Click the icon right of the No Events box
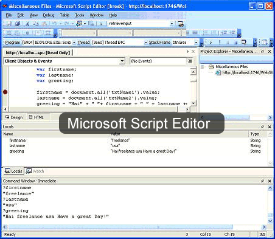 click(190, 61)
